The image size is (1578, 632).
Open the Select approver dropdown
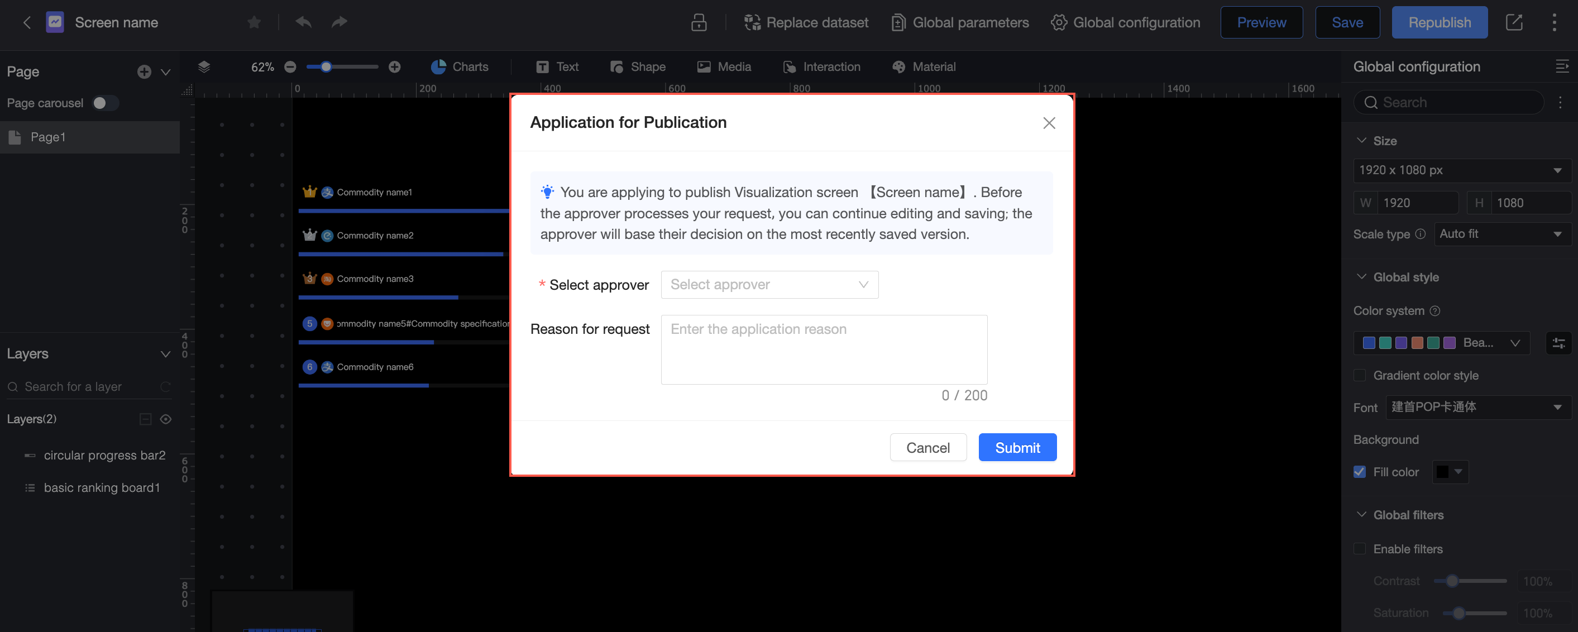coord(769,285)
